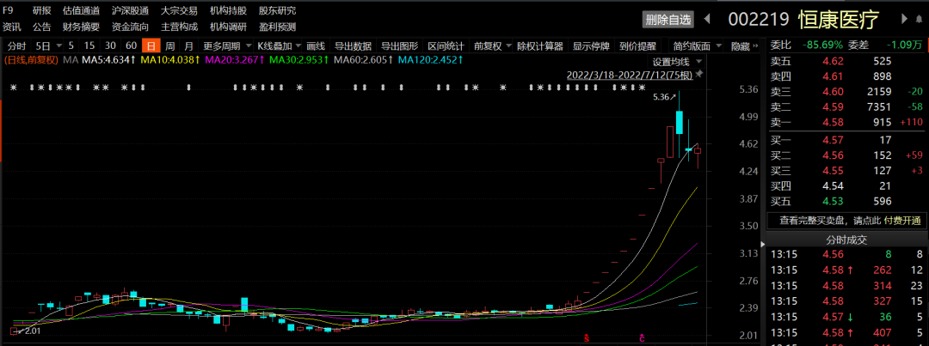The height and width of the screenshot is (346, 929).
Task: Open the 资金流向 menu item
Action: tap(131, 27)
